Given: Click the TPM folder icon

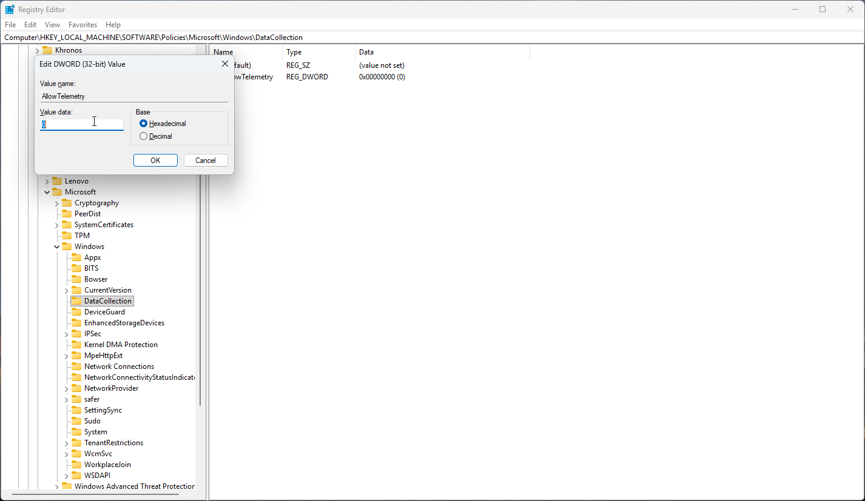Looking at the screenshot, I should click(x=67, y=236).
